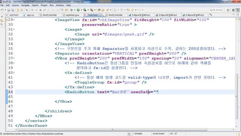This screenshot has width=241, height=136.
Task: Click the closing </BorderPane> tag
Action: tap(31, 125)
